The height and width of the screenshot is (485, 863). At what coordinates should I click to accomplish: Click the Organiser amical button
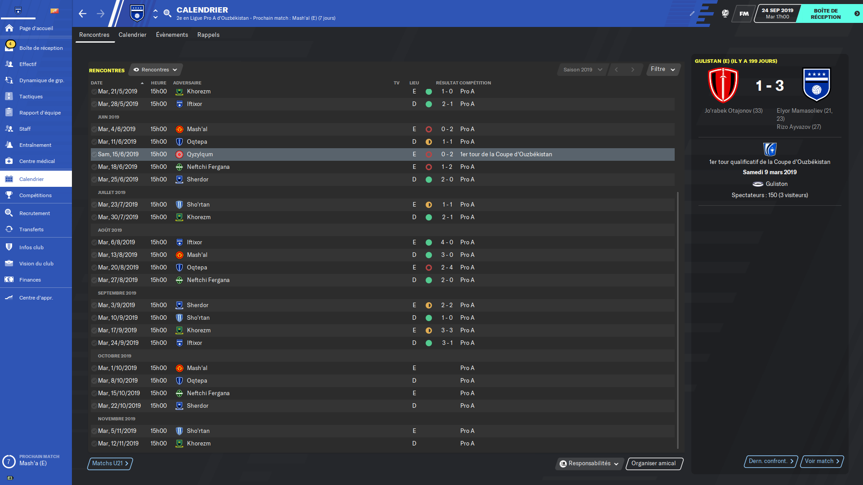654,463
